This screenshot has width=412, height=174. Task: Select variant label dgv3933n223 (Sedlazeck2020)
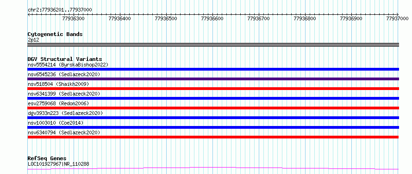click(x=65, y=113)
